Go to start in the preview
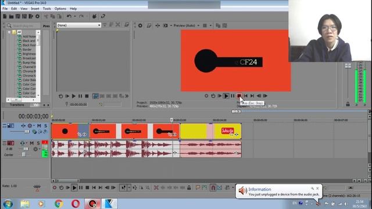Screen dimensions: 372x209 [x=246, y=96]
